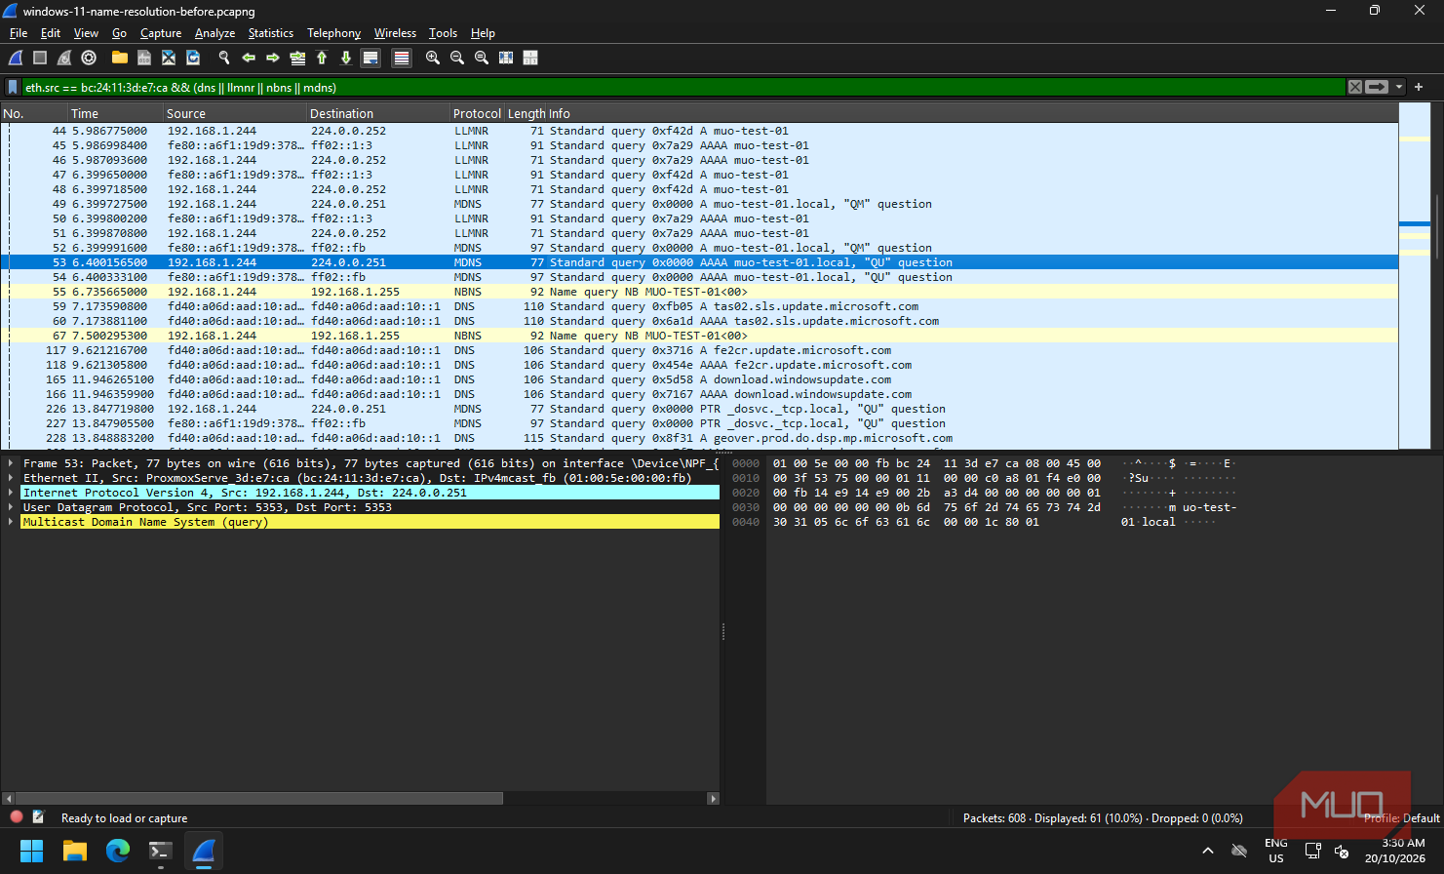
Task: Expand the Internet Protocol Version 4 section
Action: coord(11,493)
